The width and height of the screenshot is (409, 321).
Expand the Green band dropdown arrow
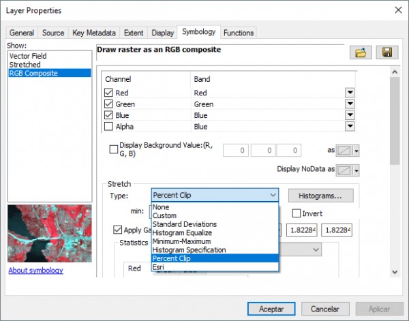pyautogui.click(x=350, y=104)
